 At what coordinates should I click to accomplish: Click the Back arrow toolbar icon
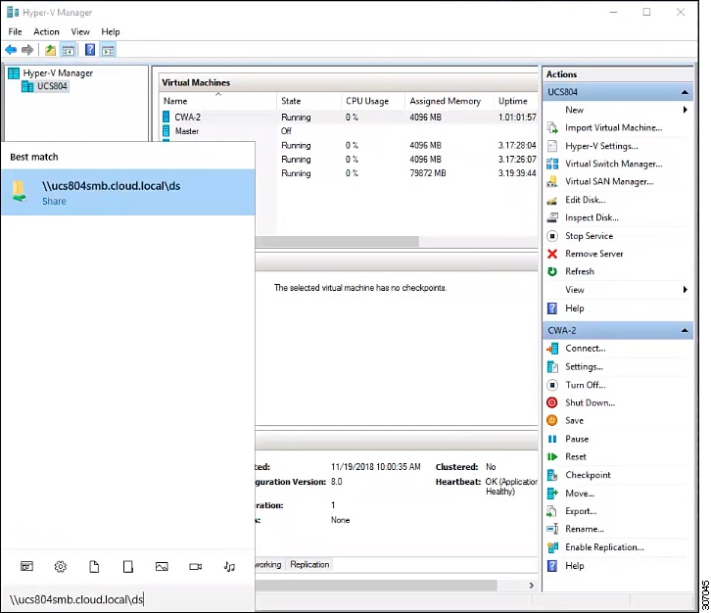pyautogui.click(x=11, y=50)
